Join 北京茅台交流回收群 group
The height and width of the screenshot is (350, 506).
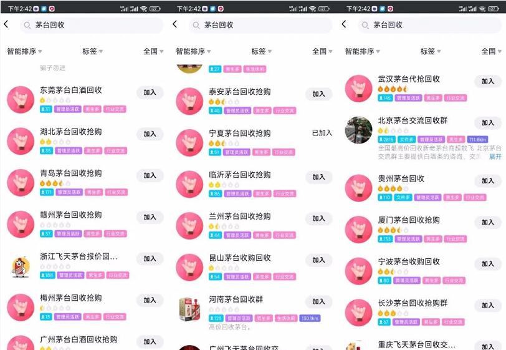488,123
